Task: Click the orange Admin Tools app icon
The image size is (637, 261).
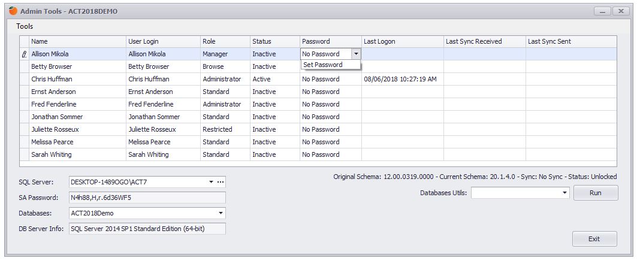Action: pyautogui.click(x=13, y=11)
